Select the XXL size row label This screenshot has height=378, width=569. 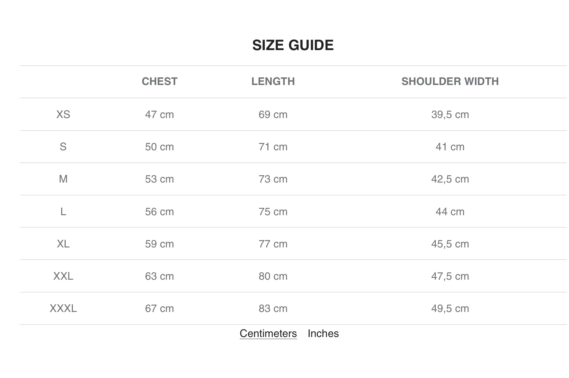[63, 276]
